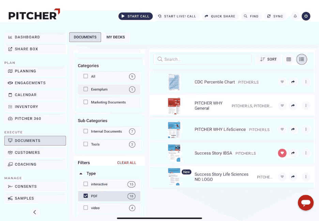Image resolution: width=319 pixels, height=221 pixels.
Task: Click the notification bell icon
Action: [x=295, y=16]
